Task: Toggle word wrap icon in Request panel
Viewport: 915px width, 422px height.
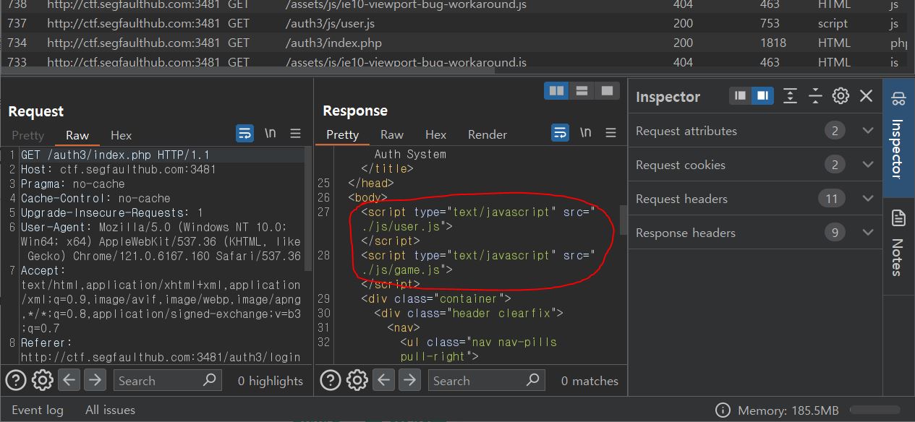Action: click(x=245, y=134)
